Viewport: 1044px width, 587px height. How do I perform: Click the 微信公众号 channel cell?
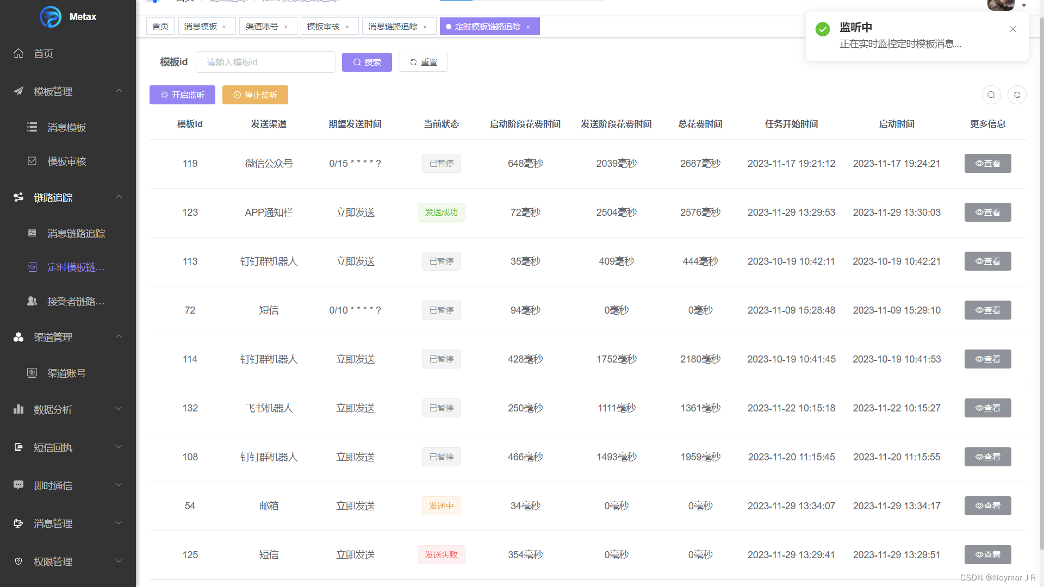(269, 163)
